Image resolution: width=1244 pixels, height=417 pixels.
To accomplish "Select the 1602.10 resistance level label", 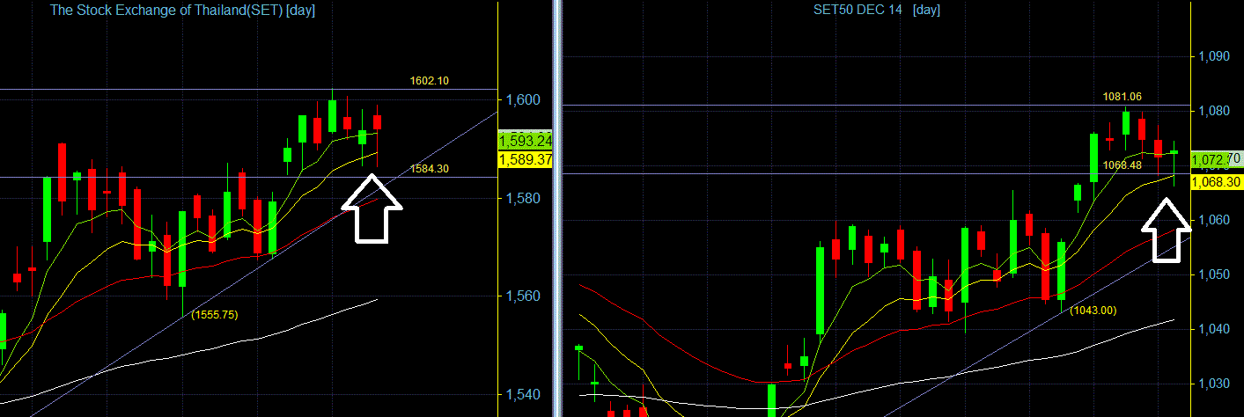I will 430,81.
